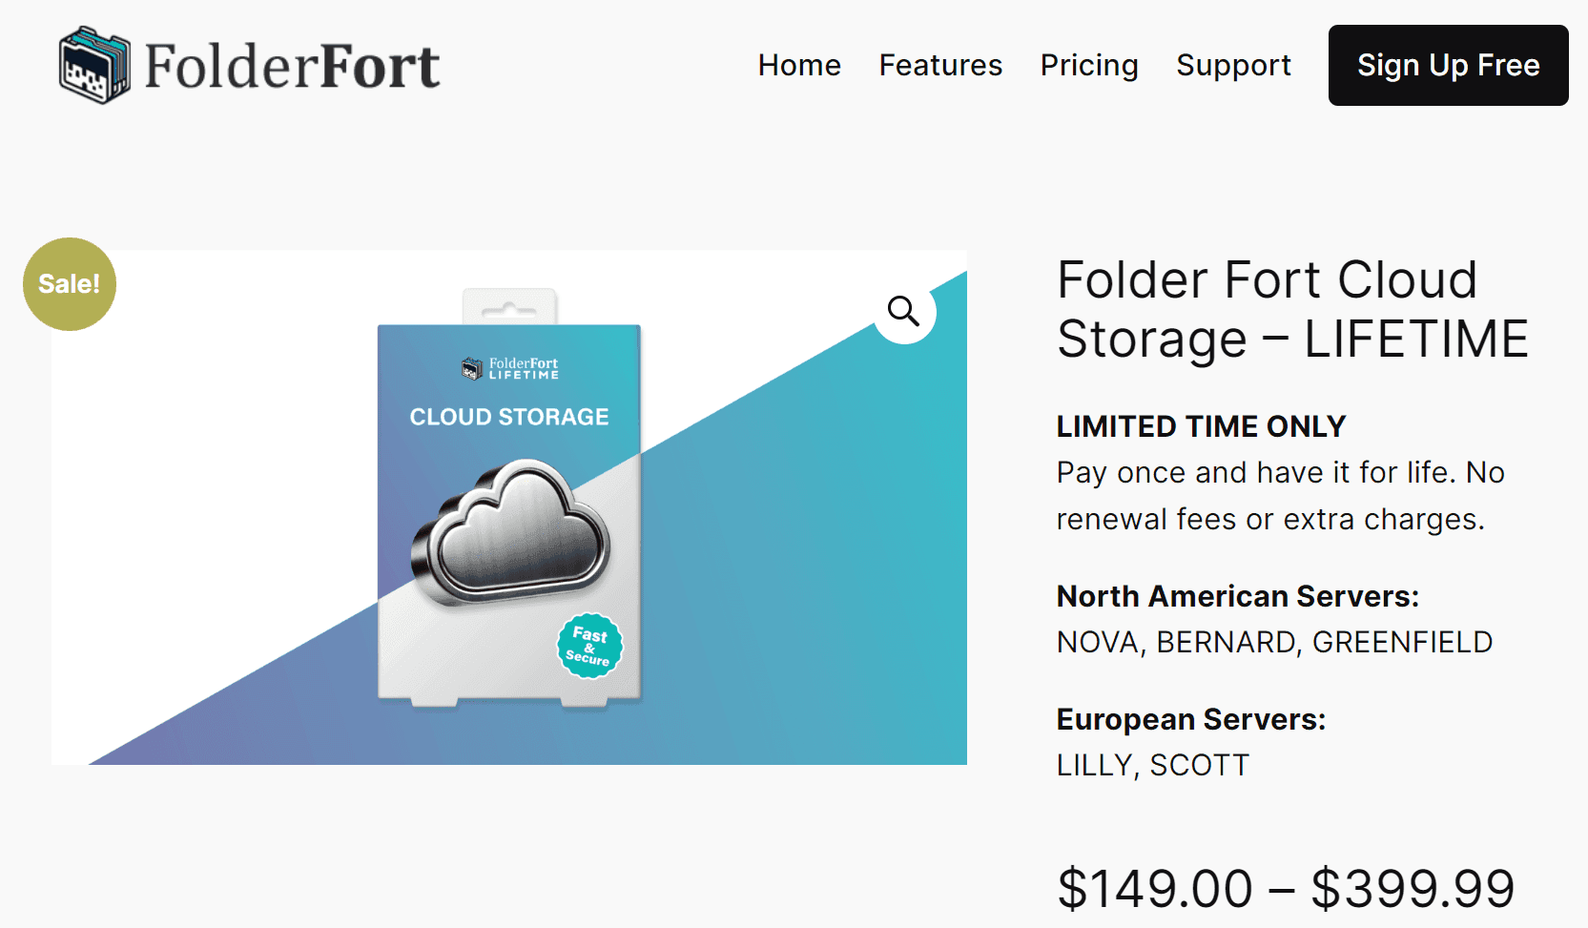Screen dimensions: 1588x928
Task: Click the Fast & Secure badge on box
Action: 589,646
